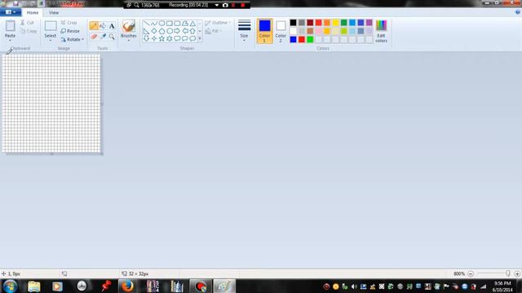The image size is (522, 293).
Task: Click the zoom slider handle
Action: point(507,273)
